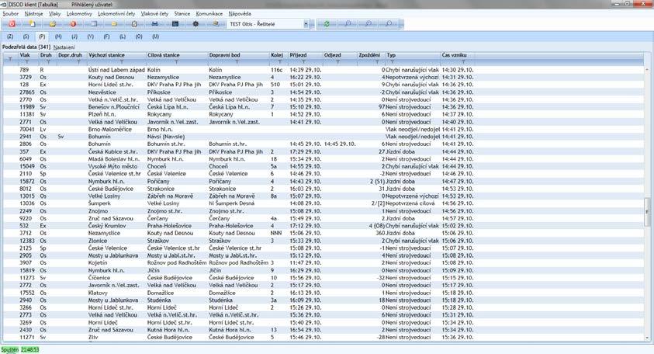
Task: Select the (P) tab
Action: coord(42,36)
